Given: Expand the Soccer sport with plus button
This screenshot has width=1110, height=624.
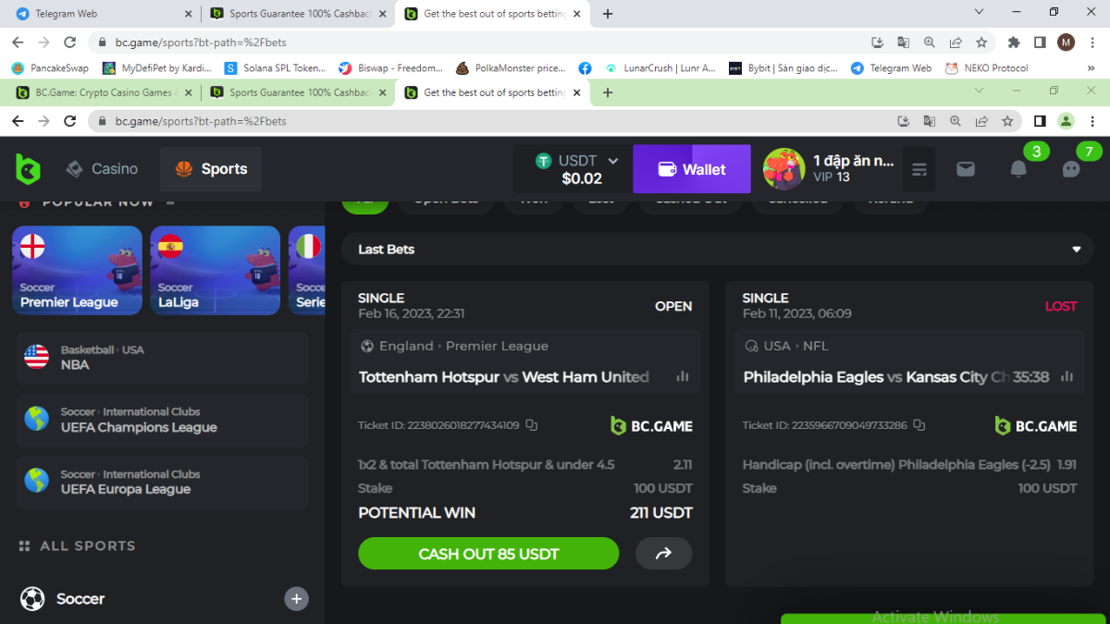Looking at the screenshot, I should click(x=296, y=598).
